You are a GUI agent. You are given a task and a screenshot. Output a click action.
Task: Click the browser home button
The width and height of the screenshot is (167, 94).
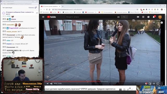coord(50,9)
